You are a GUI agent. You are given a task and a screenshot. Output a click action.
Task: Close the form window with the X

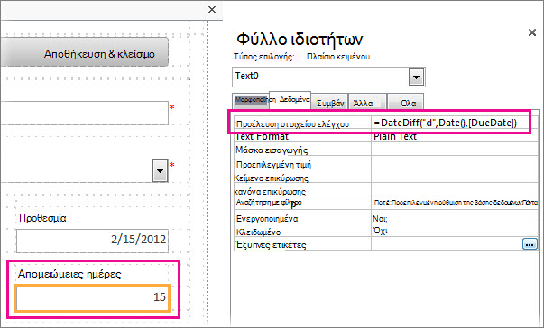point(212,9)
